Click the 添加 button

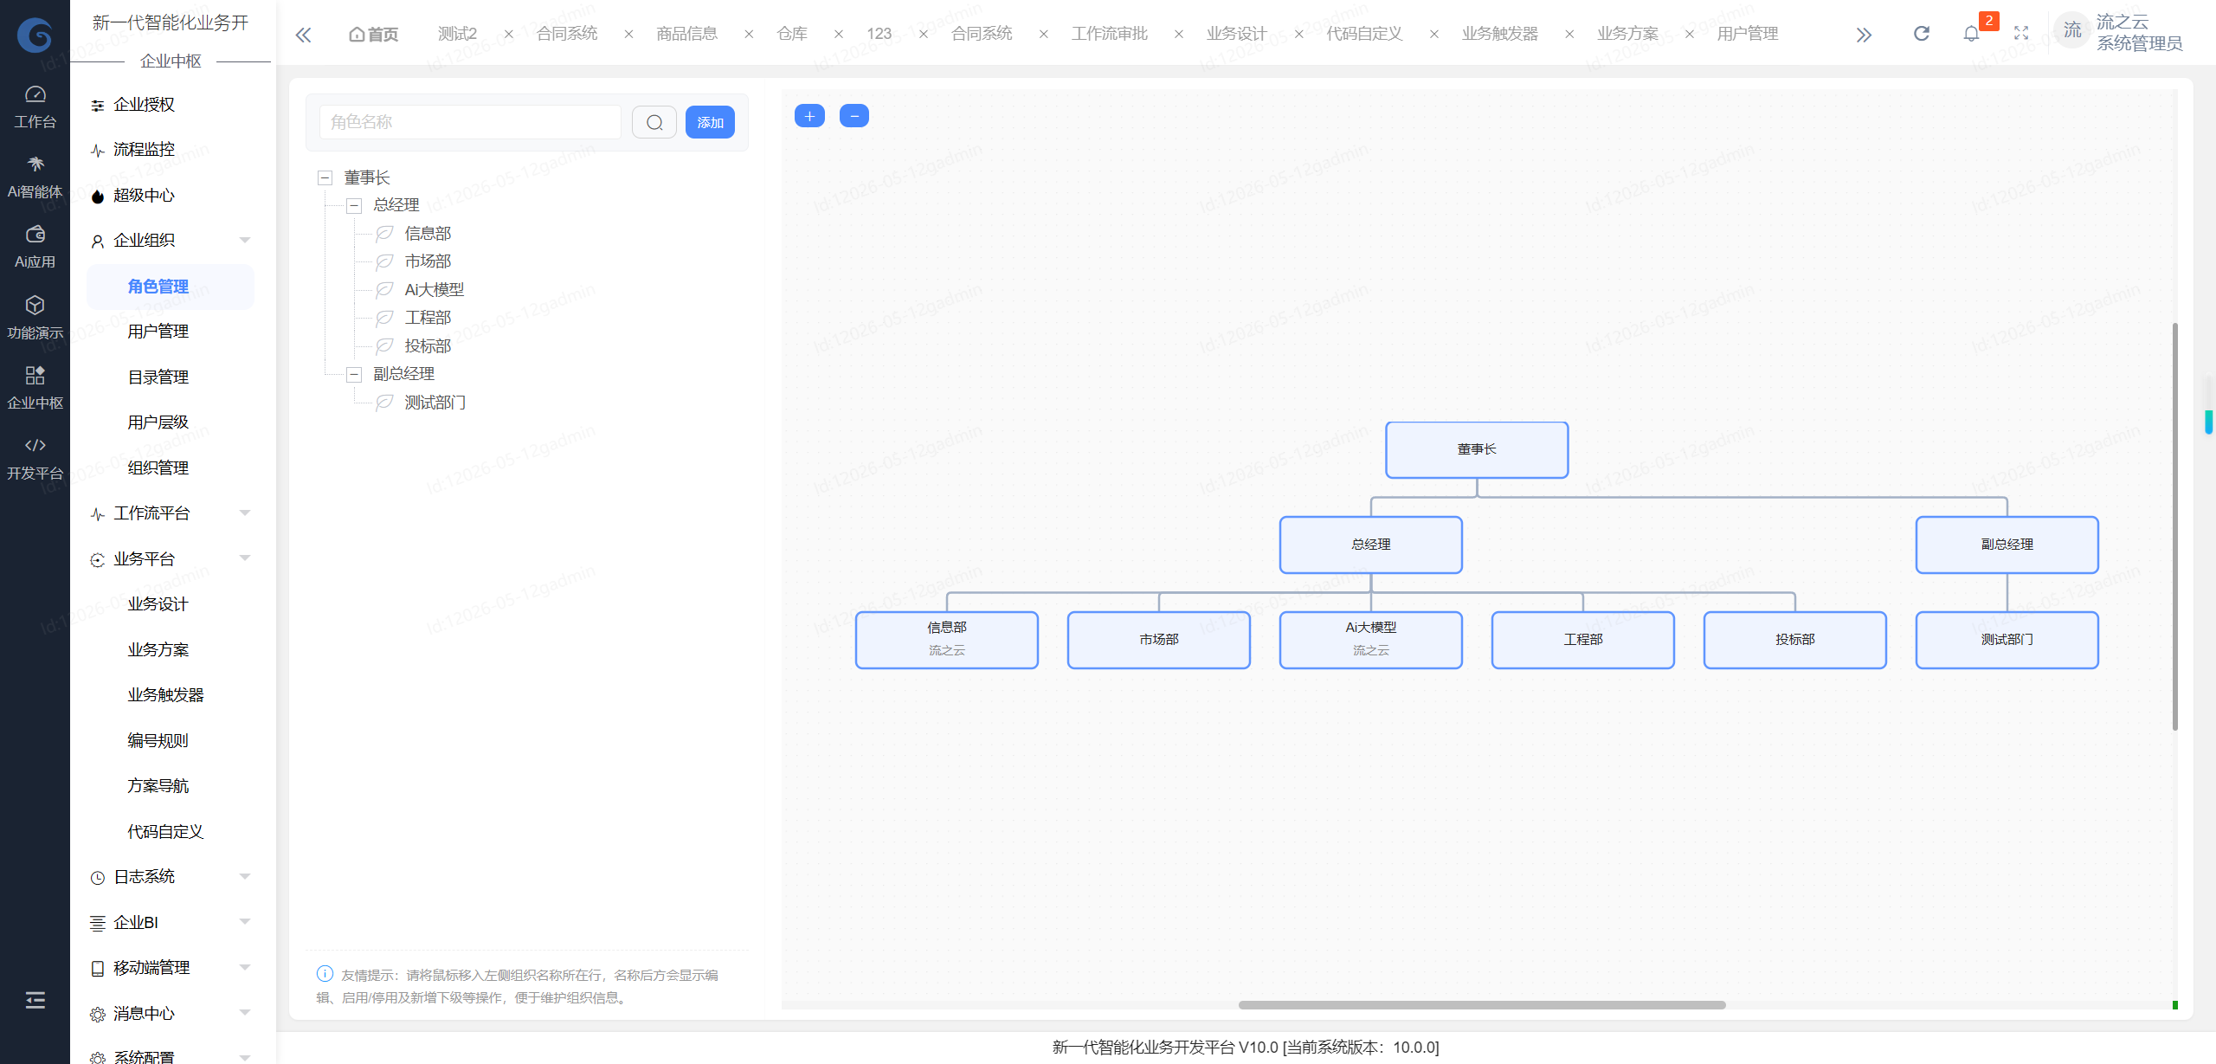(x=710, y=122)
